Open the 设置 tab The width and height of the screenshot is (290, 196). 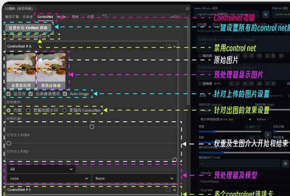pos(90,17)
